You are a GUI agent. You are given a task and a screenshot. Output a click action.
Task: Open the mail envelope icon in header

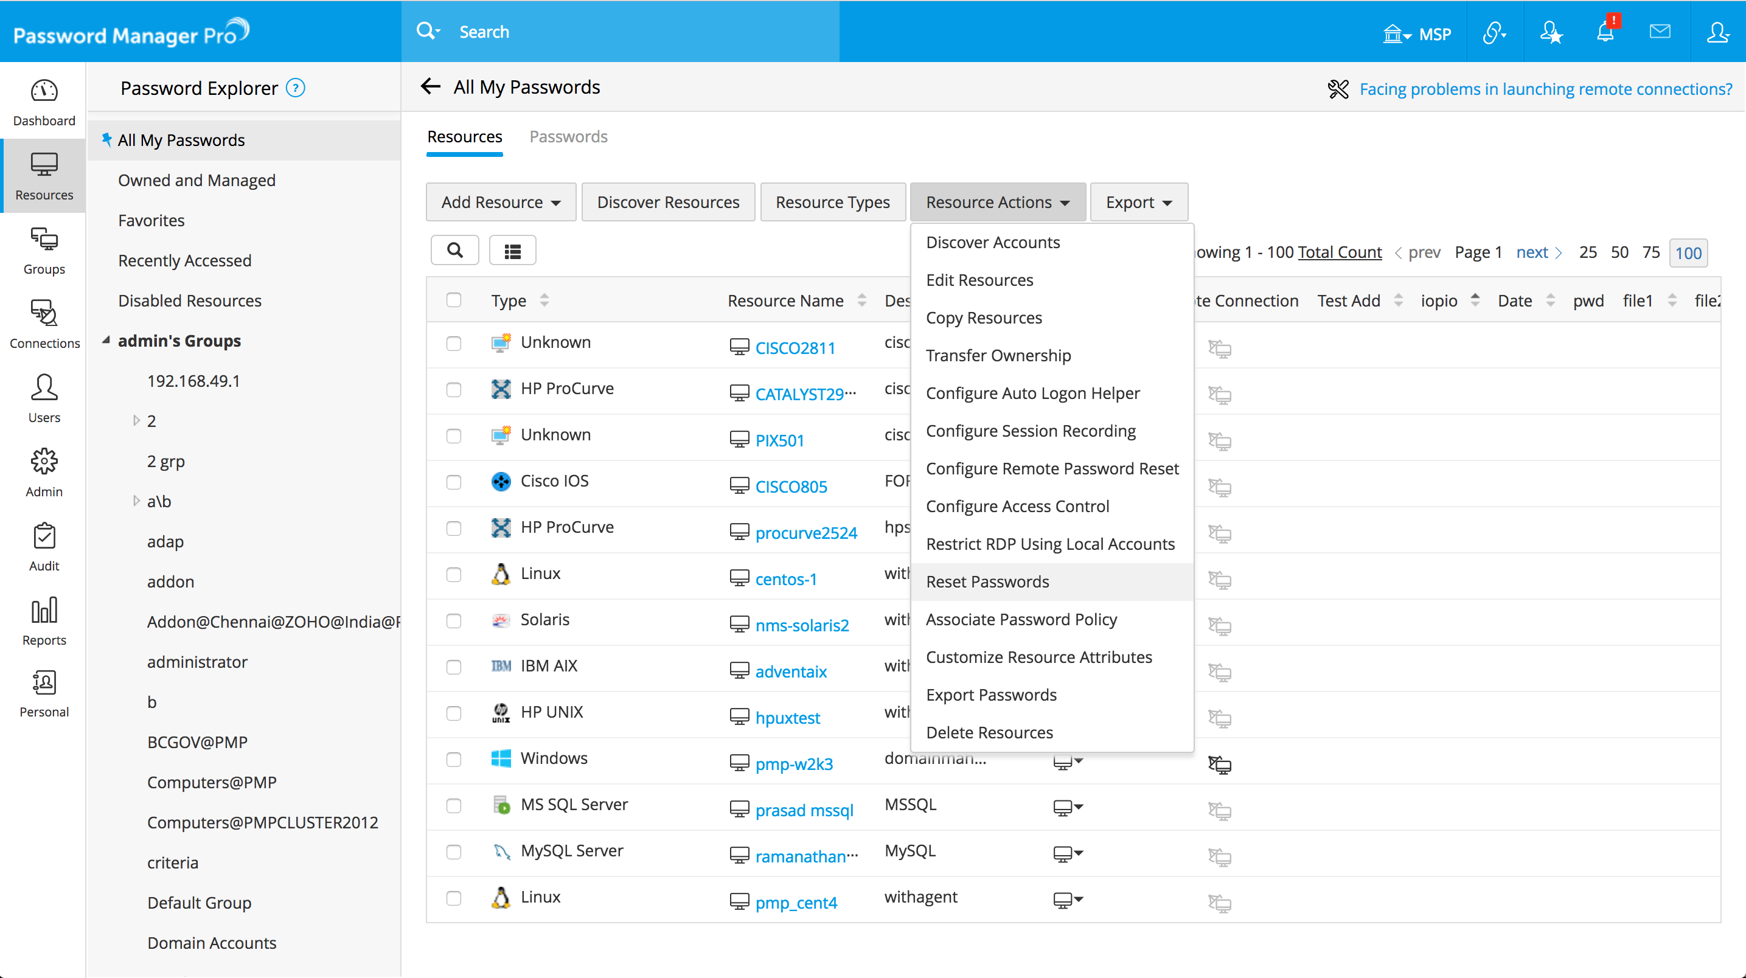[1659, 32]
